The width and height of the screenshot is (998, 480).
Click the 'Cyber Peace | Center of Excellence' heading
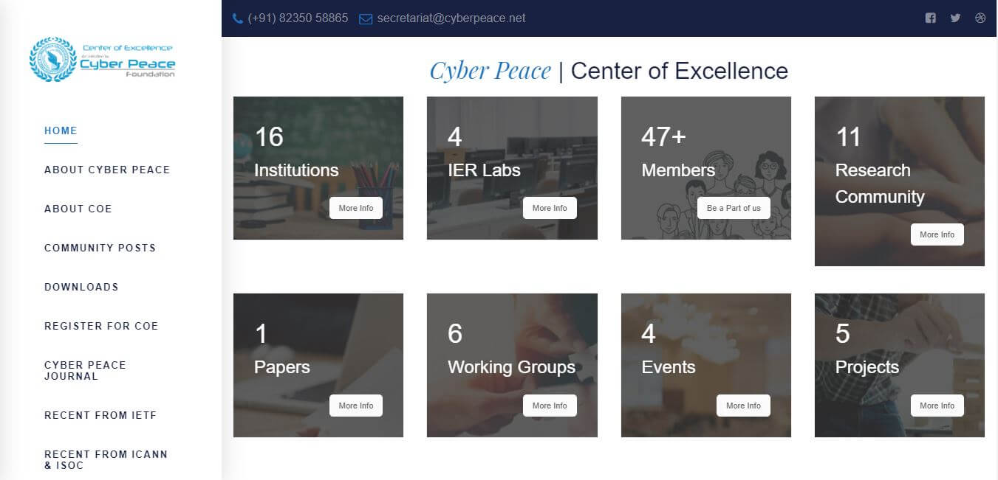(x=609, y=71)
